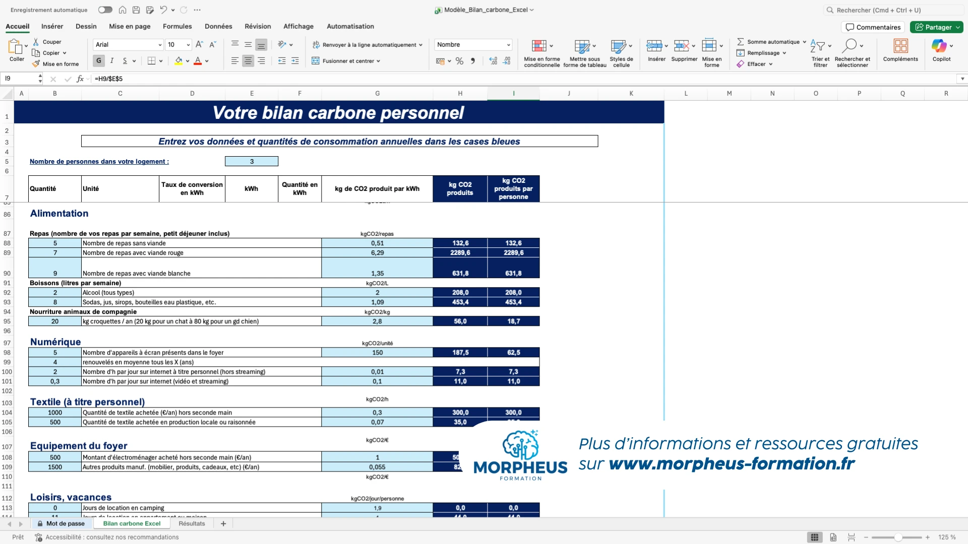
Task: Add a new sheet with plus button
Action: pyautogui.click(x=223, y=523)
